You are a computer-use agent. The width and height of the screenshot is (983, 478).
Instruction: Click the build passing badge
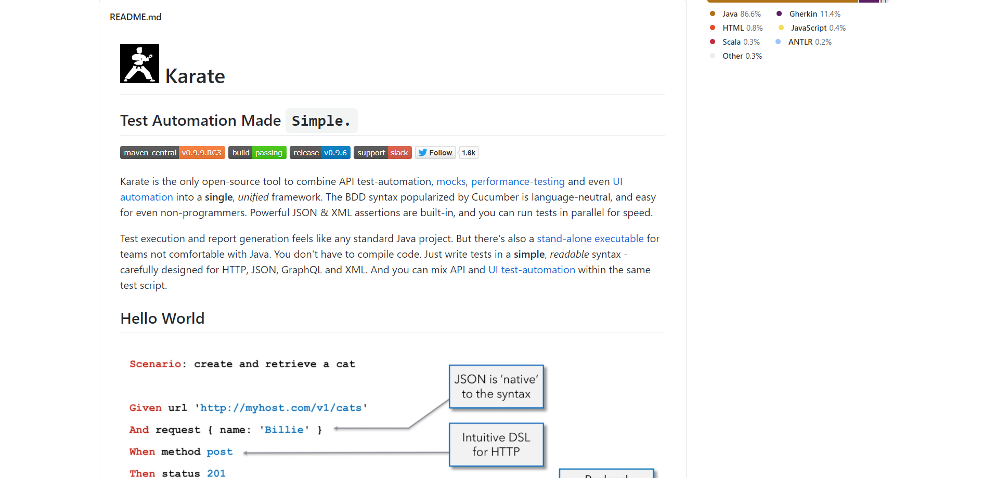point(257,153)
